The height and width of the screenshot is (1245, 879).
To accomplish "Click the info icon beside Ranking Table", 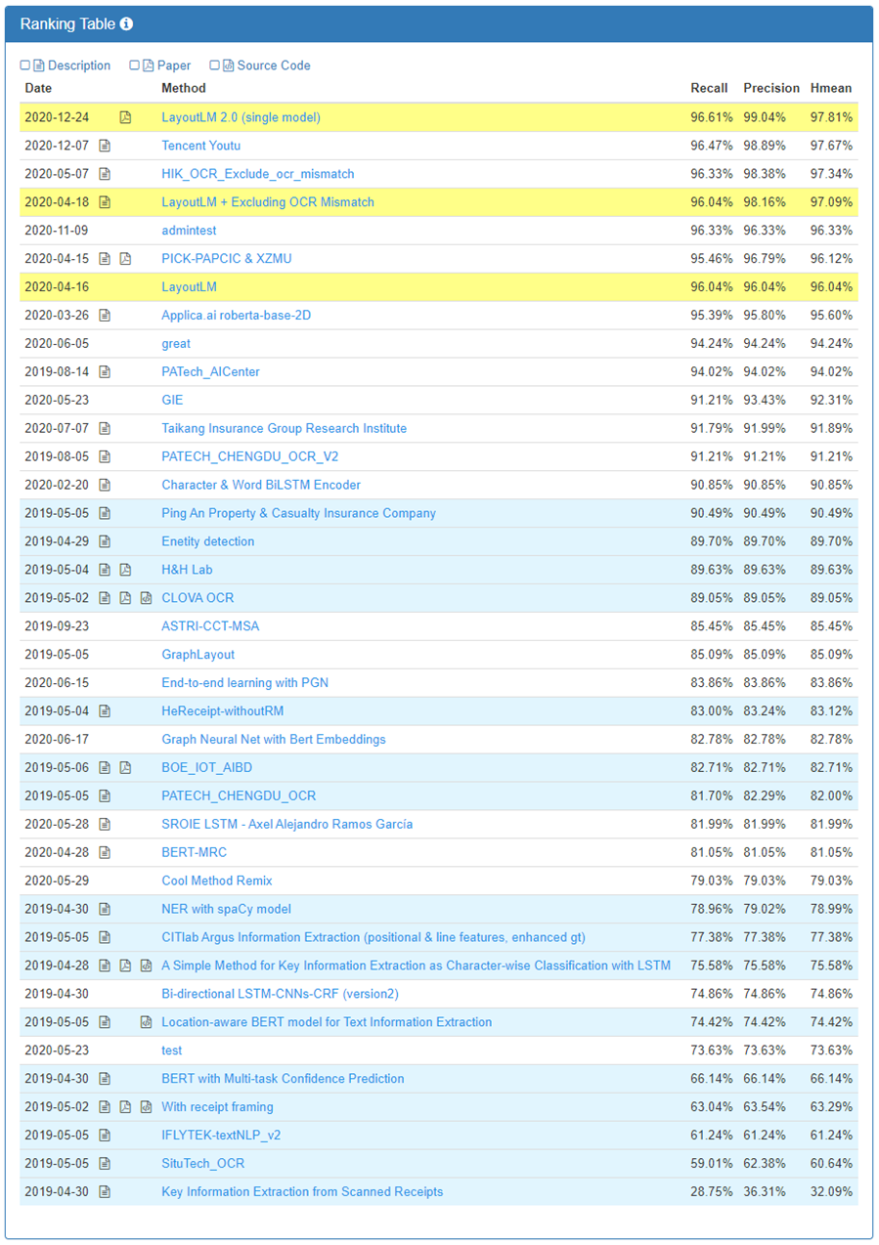I will point(127,24).
